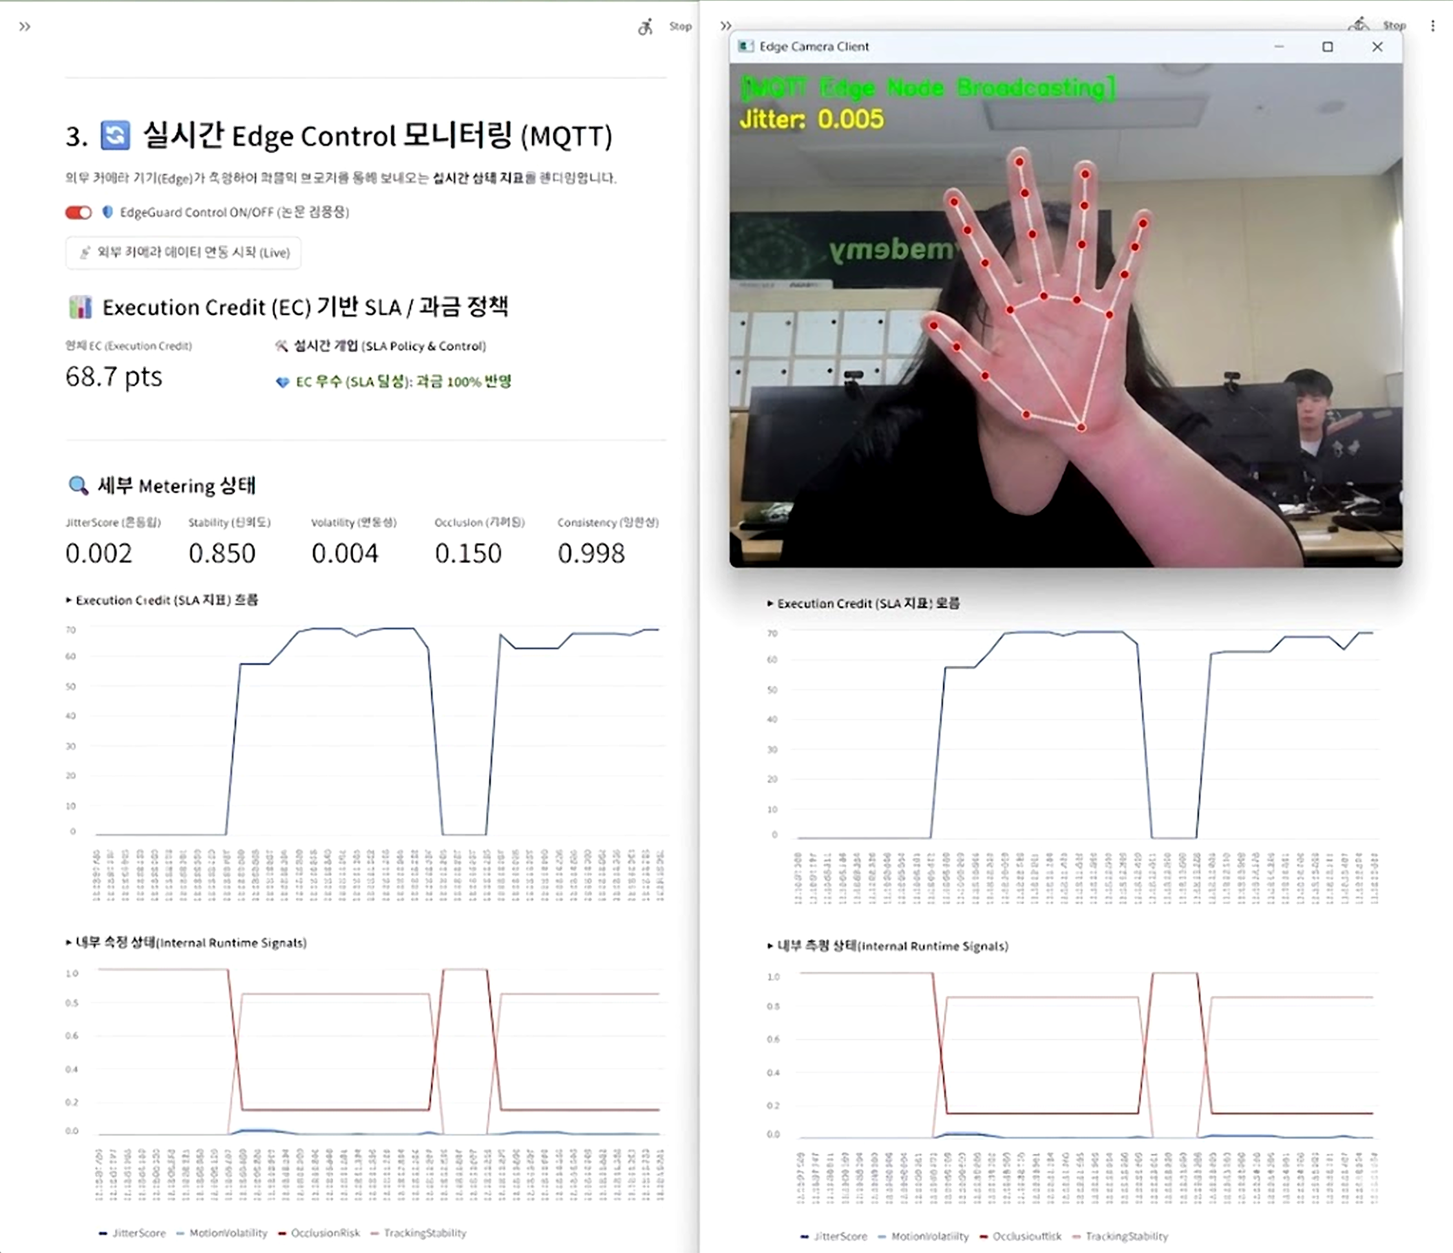The height and width of the screenshot is (1253, 1453).
Task: Toggle OcclusionRisk legend in left chart
Action: coord(319,1233)
